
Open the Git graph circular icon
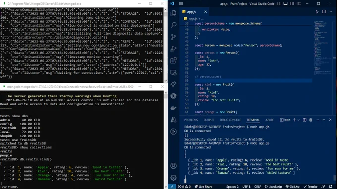click(173, 131)
